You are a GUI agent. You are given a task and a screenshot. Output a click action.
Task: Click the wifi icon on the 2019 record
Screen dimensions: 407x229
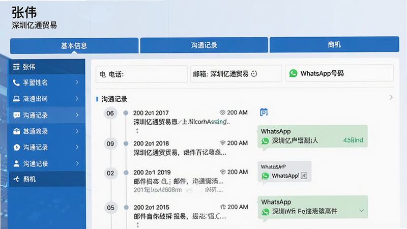(222, 172)
